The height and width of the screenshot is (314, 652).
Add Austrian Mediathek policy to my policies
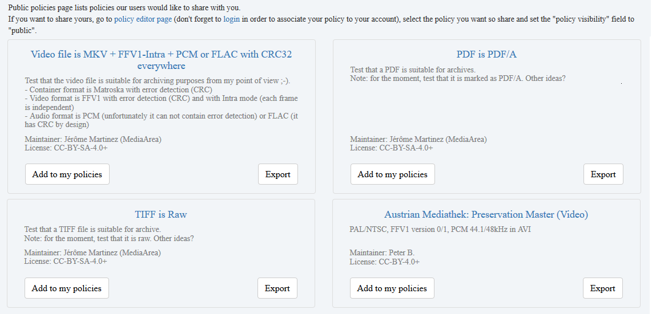pos(392,288)
